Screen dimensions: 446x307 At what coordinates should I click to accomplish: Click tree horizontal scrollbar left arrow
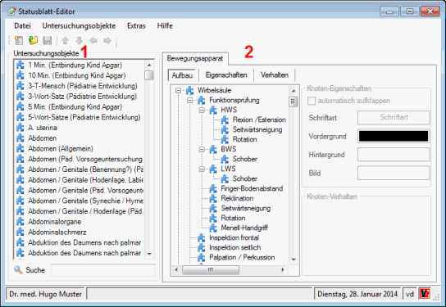tap(176, 270)
